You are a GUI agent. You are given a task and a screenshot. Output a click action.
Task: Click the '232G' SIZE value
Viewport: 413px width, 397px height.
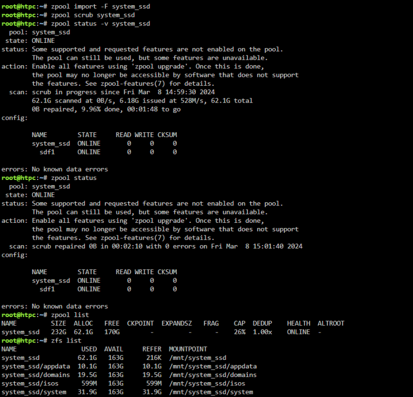pos(58,332)
